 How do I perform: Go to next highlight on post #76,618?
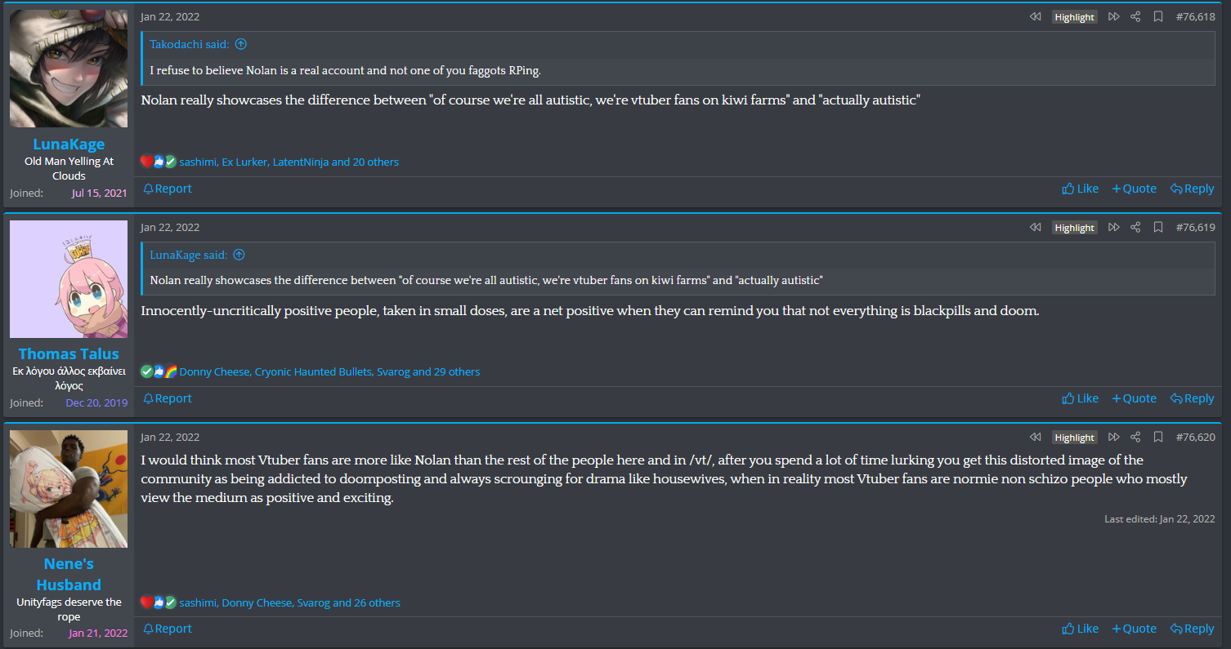(x=1113, y=17)
